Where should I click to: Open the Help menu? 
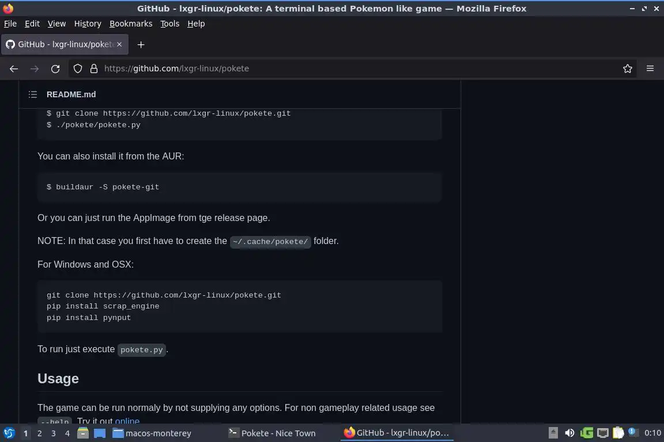click(x=196, y=24)
